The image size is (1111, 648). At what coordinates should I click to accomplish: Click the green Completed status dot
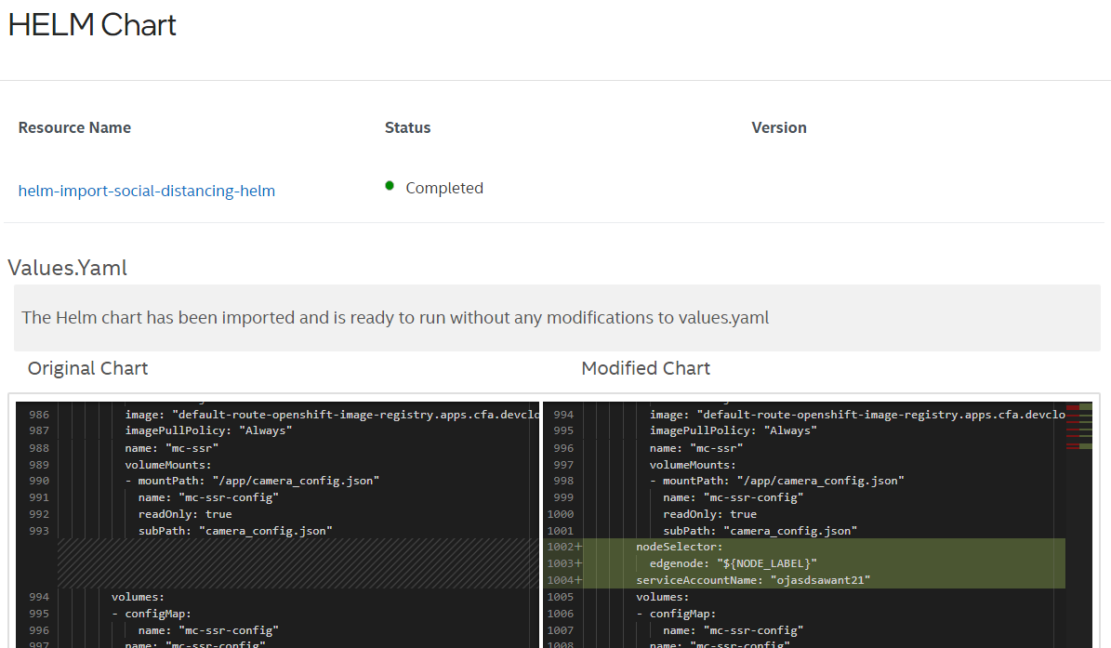[x=390, y=186]
